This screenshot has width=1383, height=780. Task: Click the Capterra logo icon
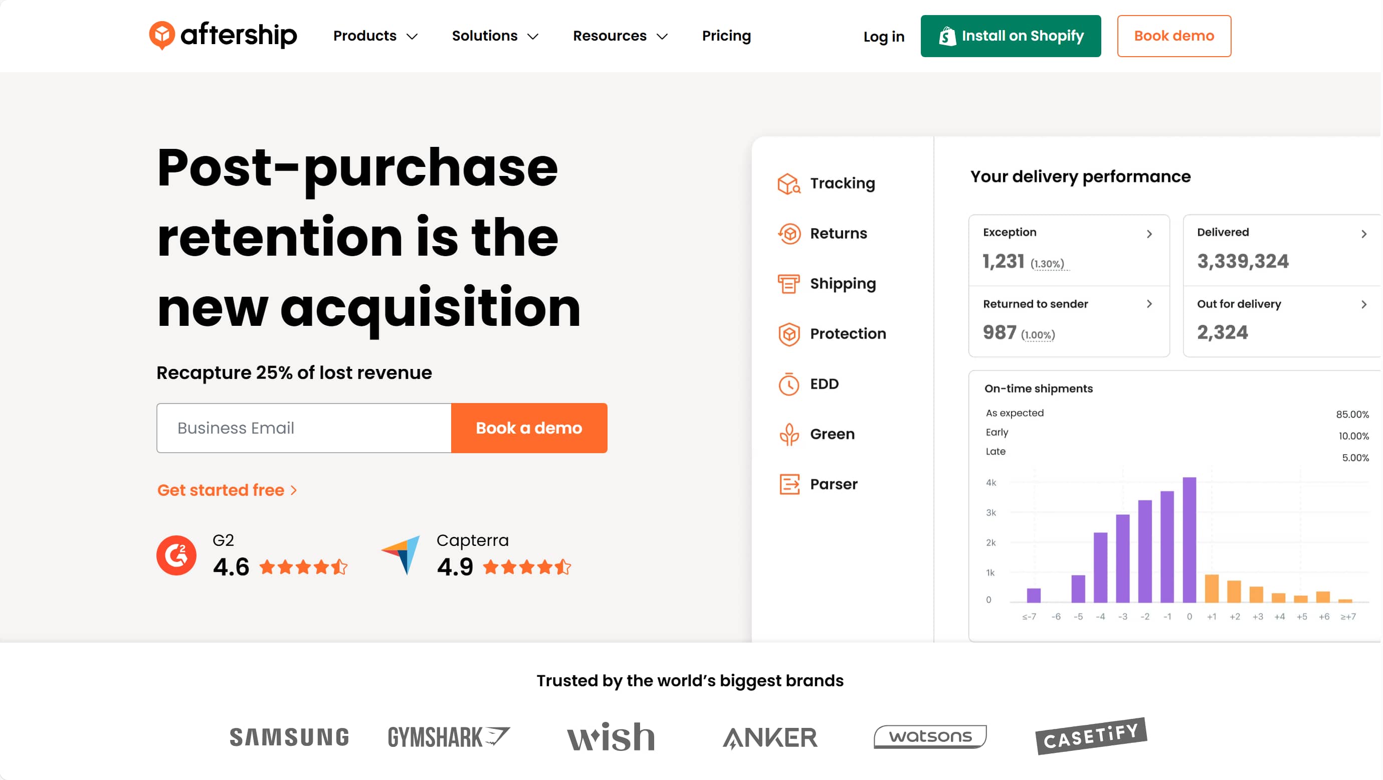click(402, 554)
